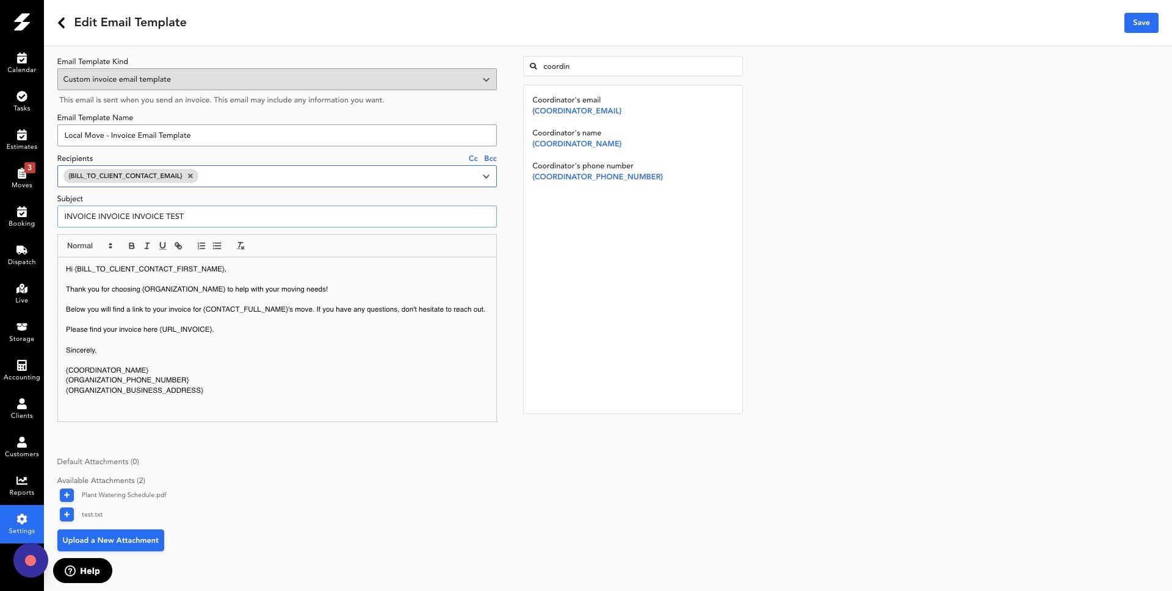The height and width of the screenshot is (591, 1172).
Task: Expand the Recipients dropdown chevron
Action: click(x=487, y=176)
